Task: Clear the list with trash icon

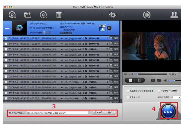Action: [59, 15]
